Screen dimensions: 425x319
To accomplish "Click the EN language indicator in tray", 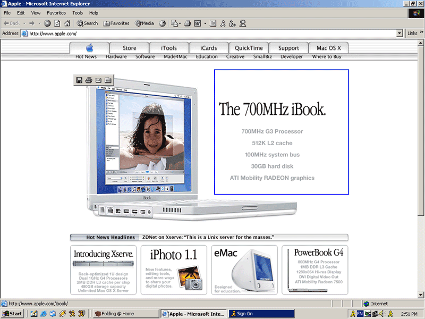I will point(360,314).
